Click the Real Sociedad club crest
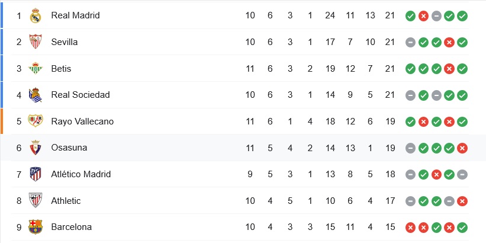 pos(36,95)
